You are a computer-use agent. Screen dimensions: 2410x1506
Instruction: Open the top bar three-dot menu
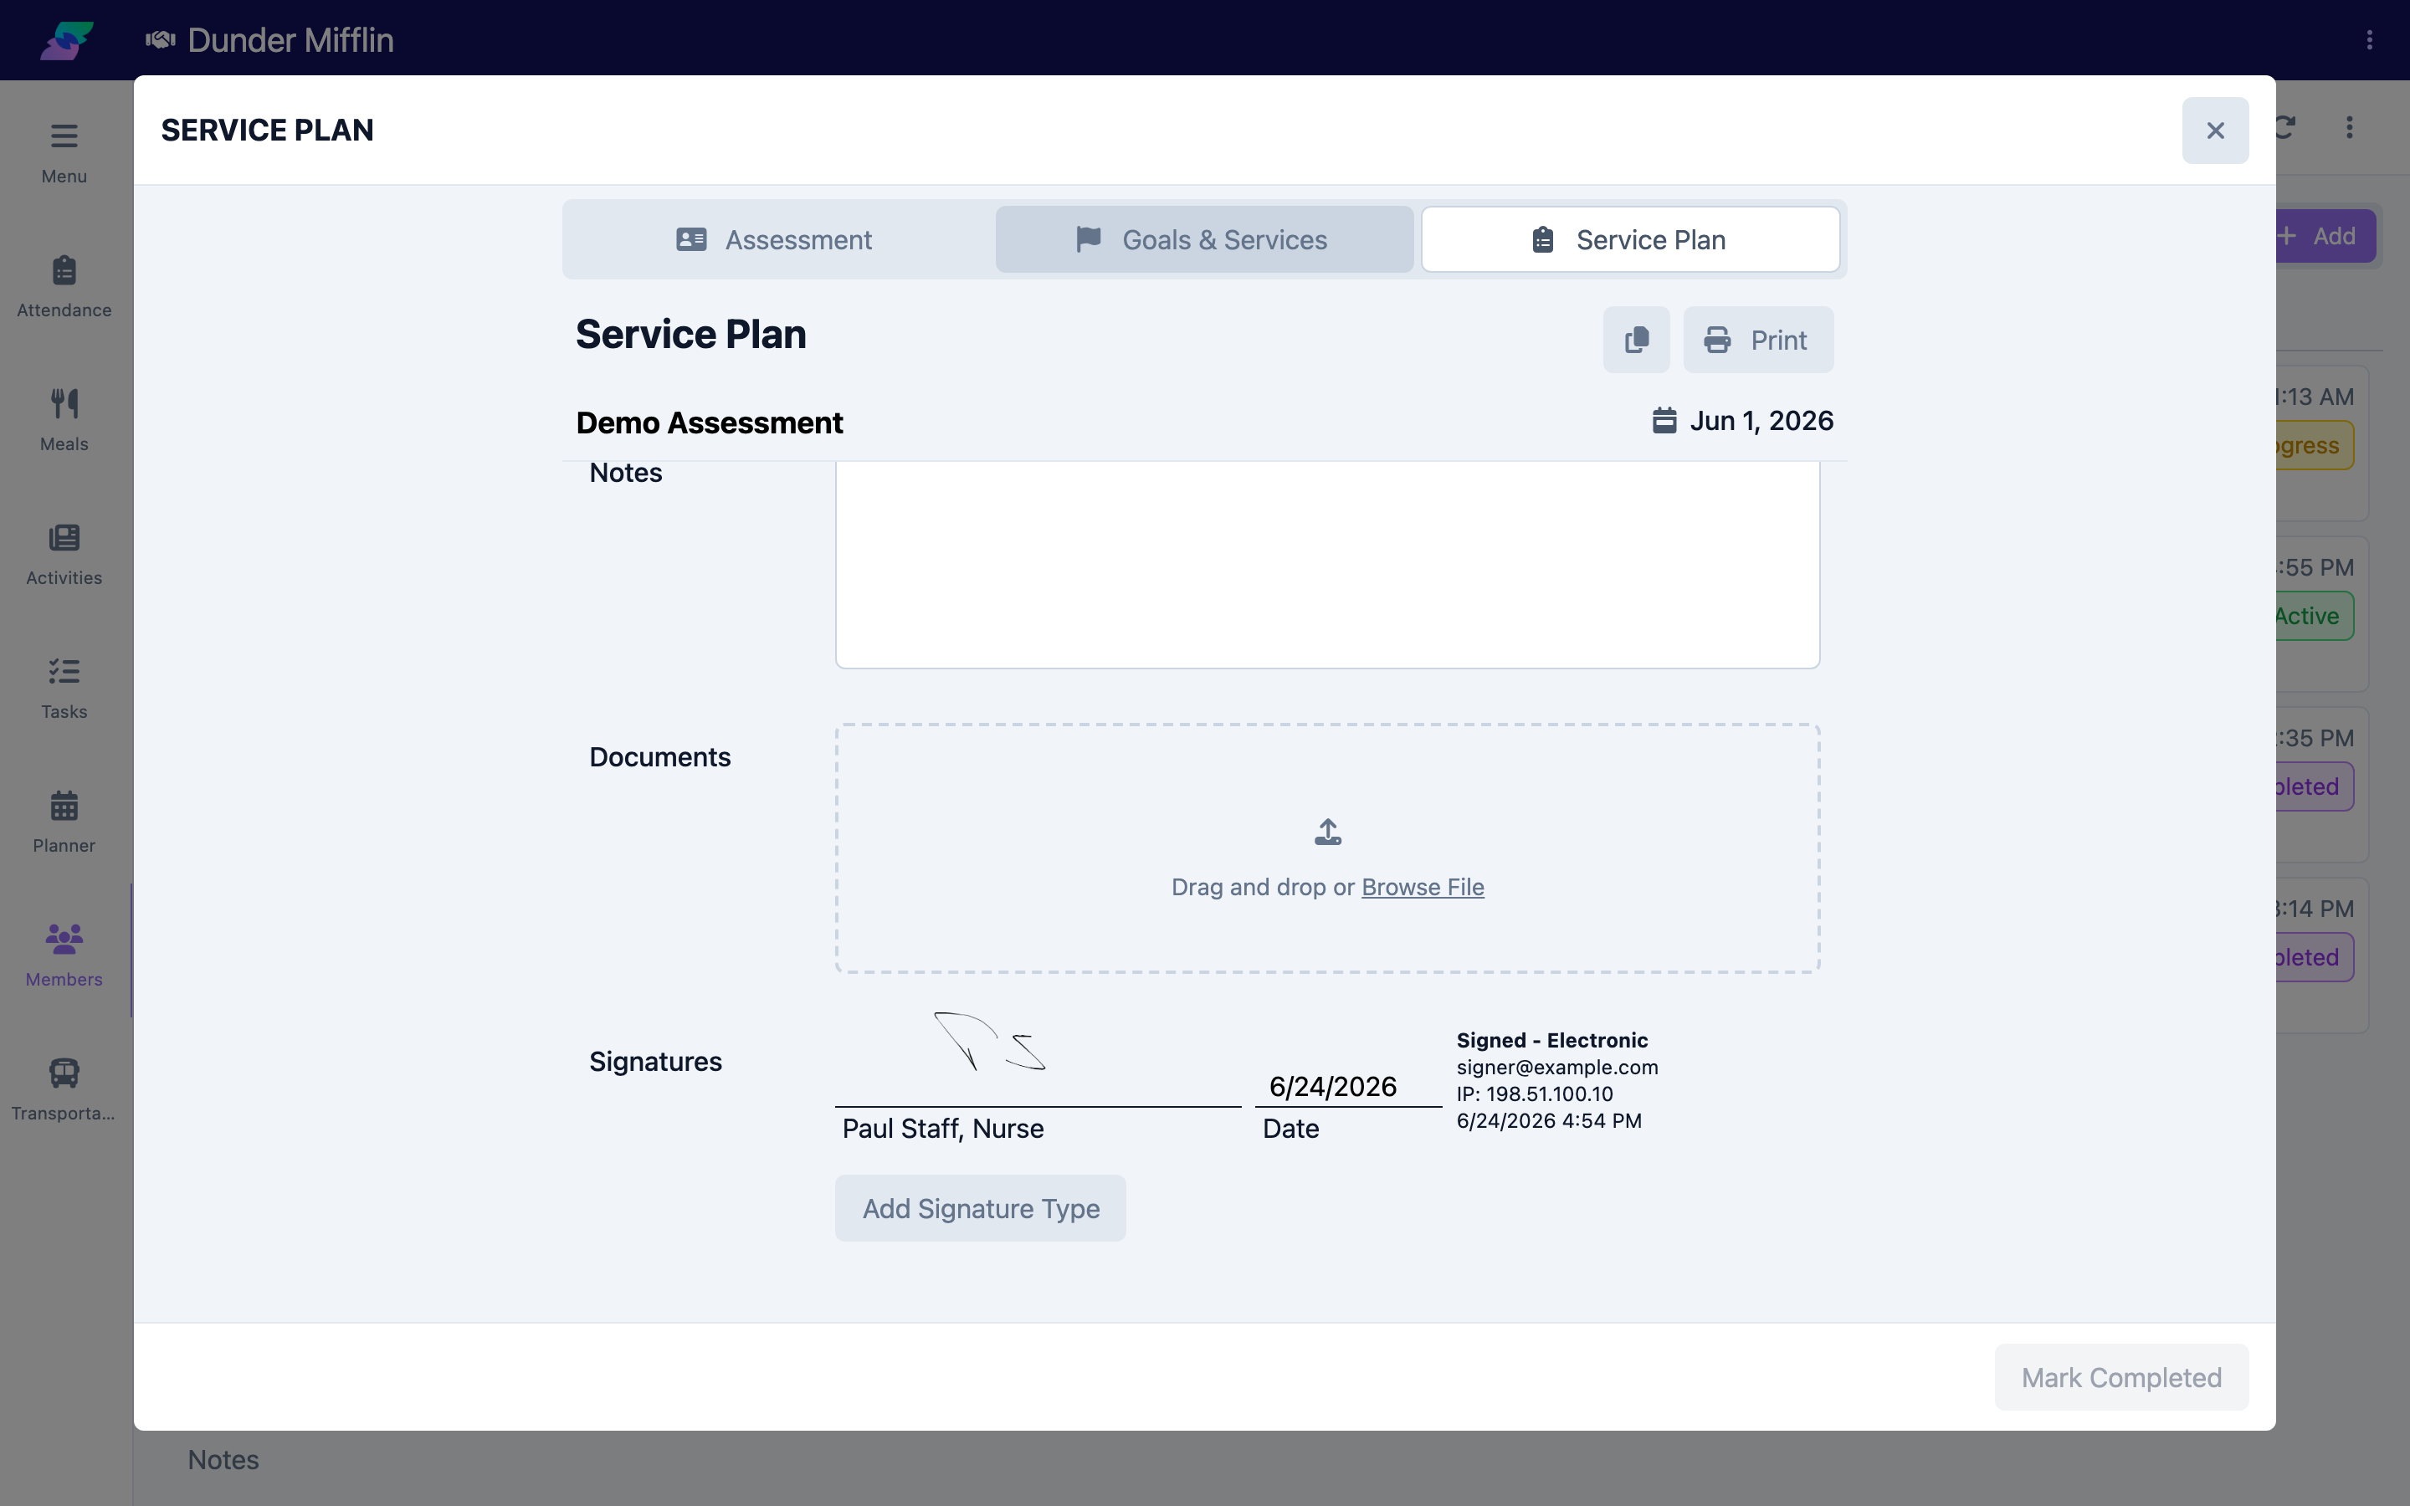click(2369, 40)
